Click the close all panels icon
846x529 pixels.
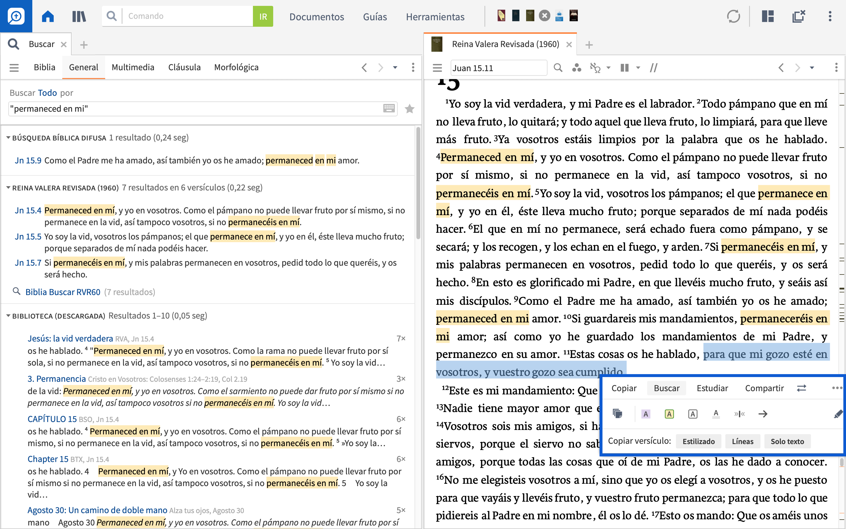(x=798, y=16)
